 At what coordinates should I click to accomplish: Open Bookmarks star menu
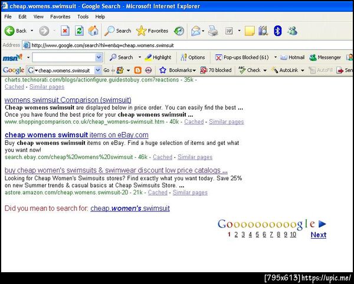(178, 70)
